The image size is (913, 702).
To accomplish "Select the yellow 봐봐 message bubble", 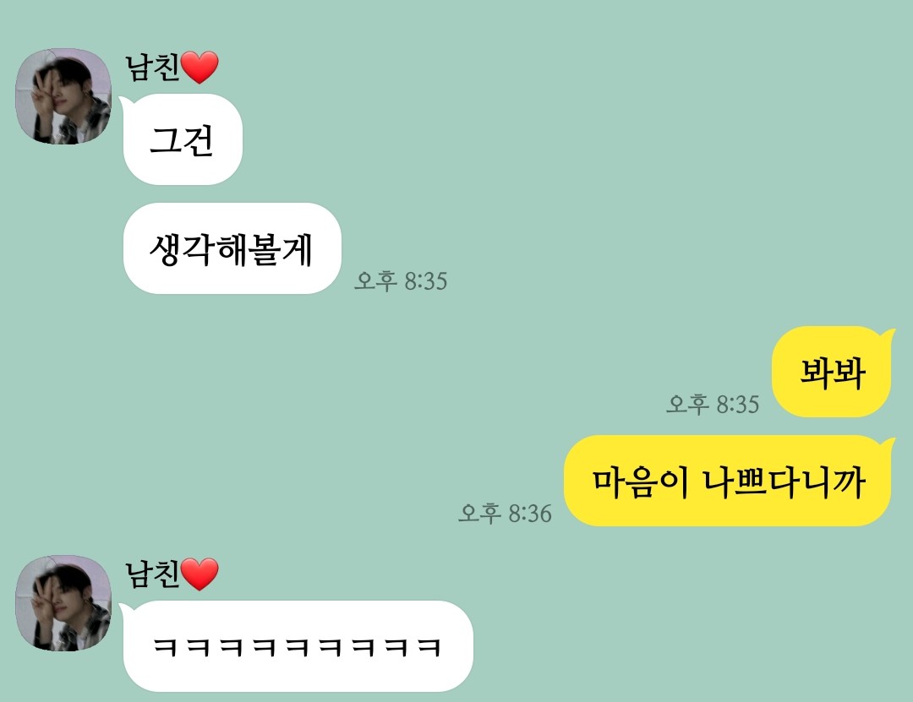I will tap(832, 372).
